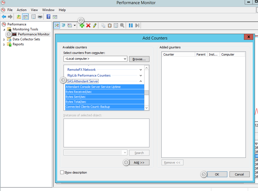Click the Print icon in main toolbar
Viewport: 258px width, 191px height.
pyautogui.click(x=40, y=17)
